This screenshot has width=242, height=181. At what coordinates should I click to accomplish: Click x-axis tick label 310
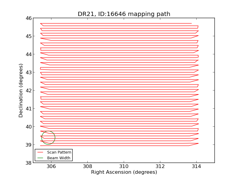(124, 167)
